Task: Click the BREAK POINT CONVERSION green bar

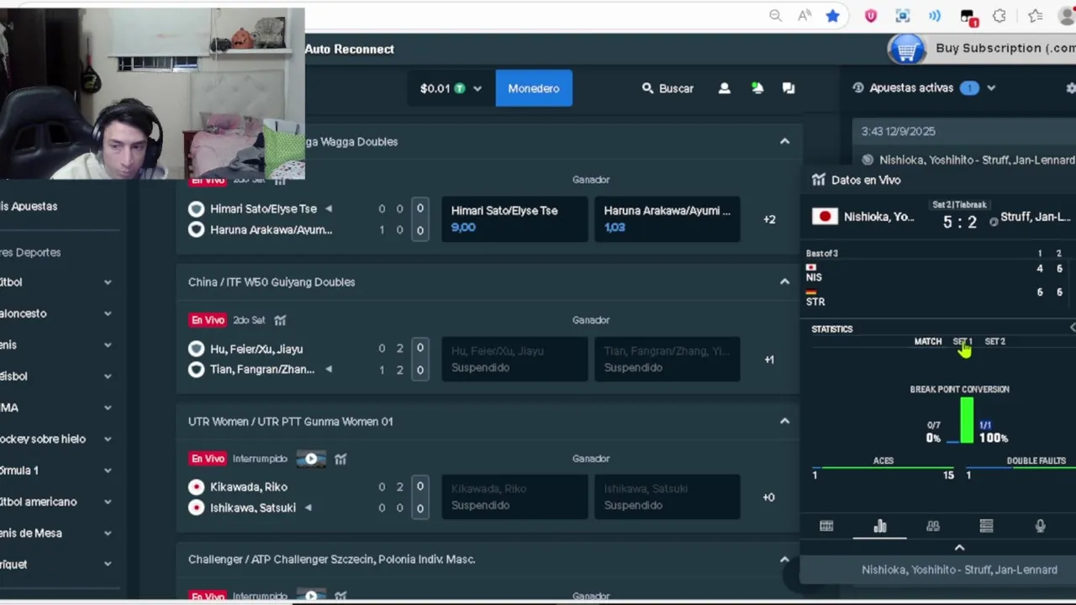Action: 967,420
